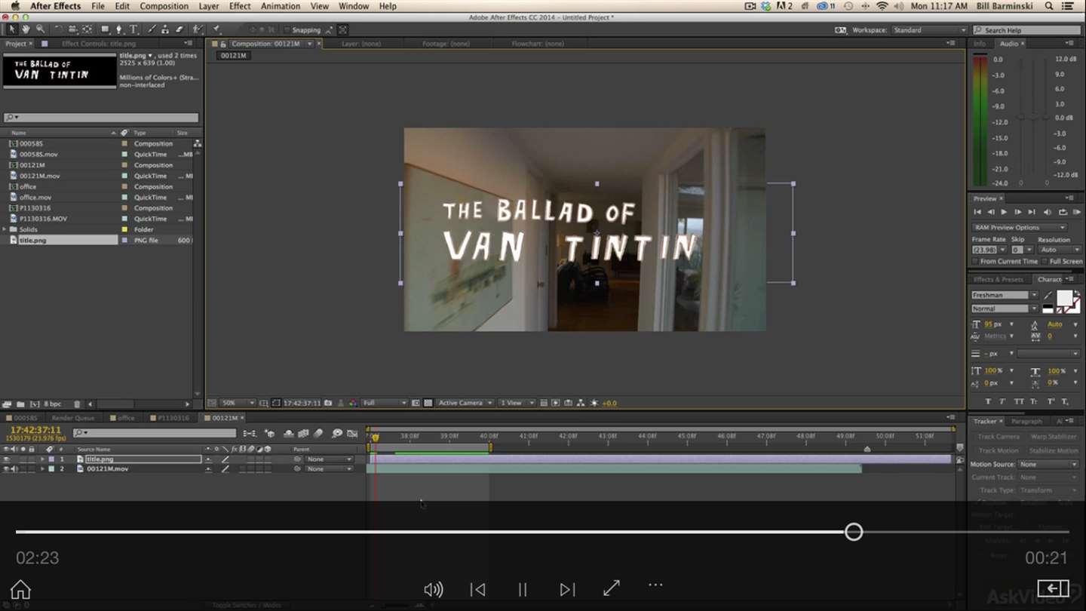Click the Track Camera button
Viewport: 1086px width, 611px height.
click(x=999, y=437)
